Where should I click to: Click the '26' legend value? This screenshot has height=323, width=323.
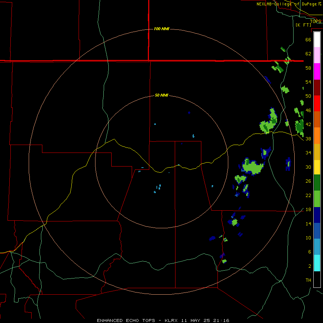(x=308, y=181)
